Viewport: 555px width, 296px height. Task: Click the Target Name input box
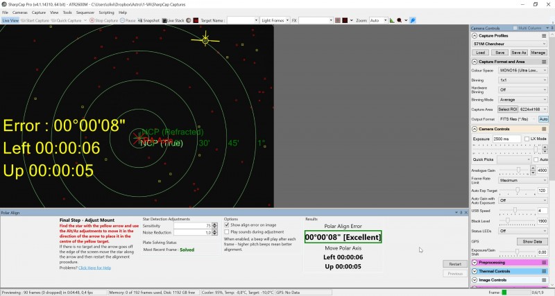pyautogui.click(x=242, y=21)
